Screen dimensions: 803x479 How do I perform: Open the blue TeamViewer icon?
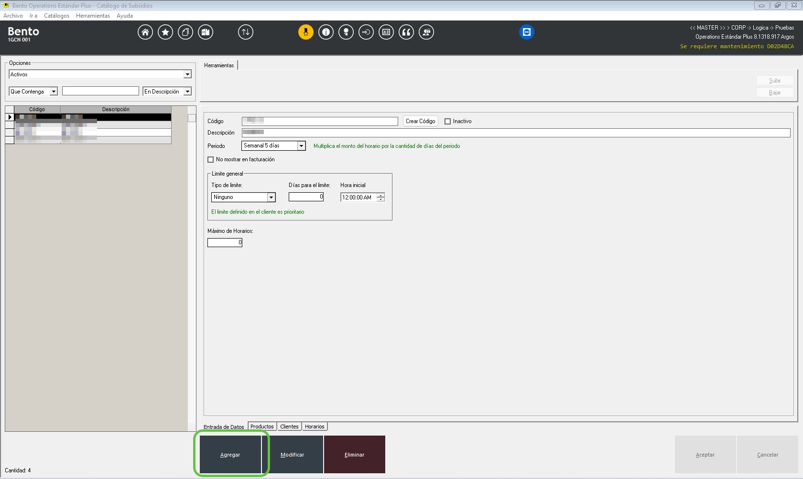click(527, 32)
